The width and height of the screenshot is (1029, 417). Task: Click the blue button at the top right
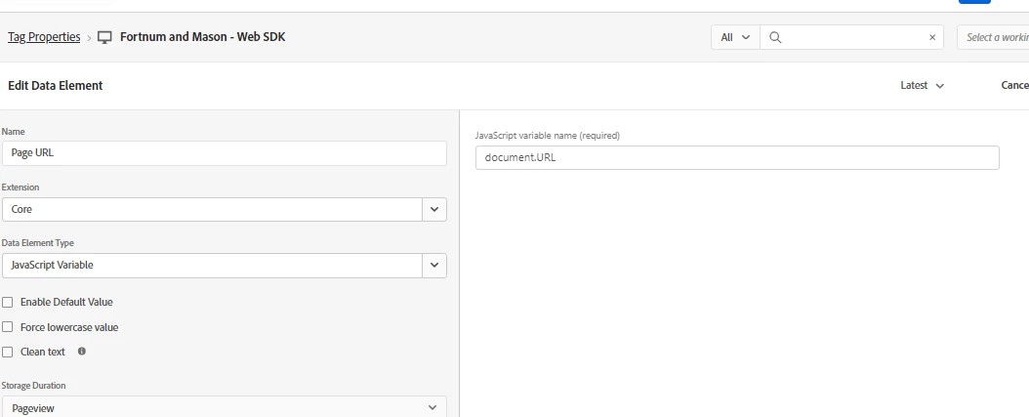[x=974, y=2]
